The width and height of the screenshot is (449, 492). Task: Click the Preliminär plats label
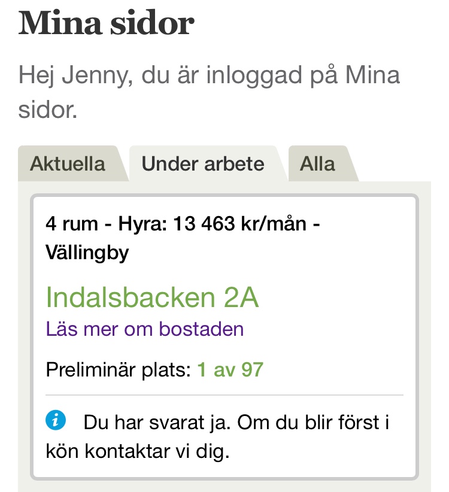coord(119,370)
